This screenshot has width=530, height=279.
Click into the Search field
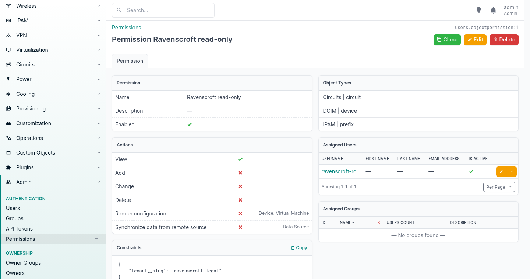(163, 10)
